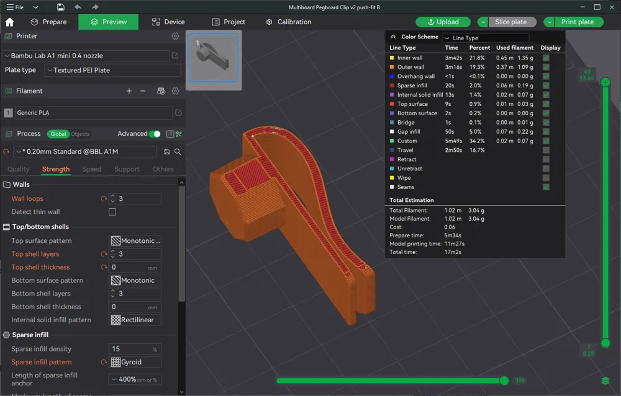Open the Plate type dropdown
Screen dimensions: 621x396
point(112,71)
